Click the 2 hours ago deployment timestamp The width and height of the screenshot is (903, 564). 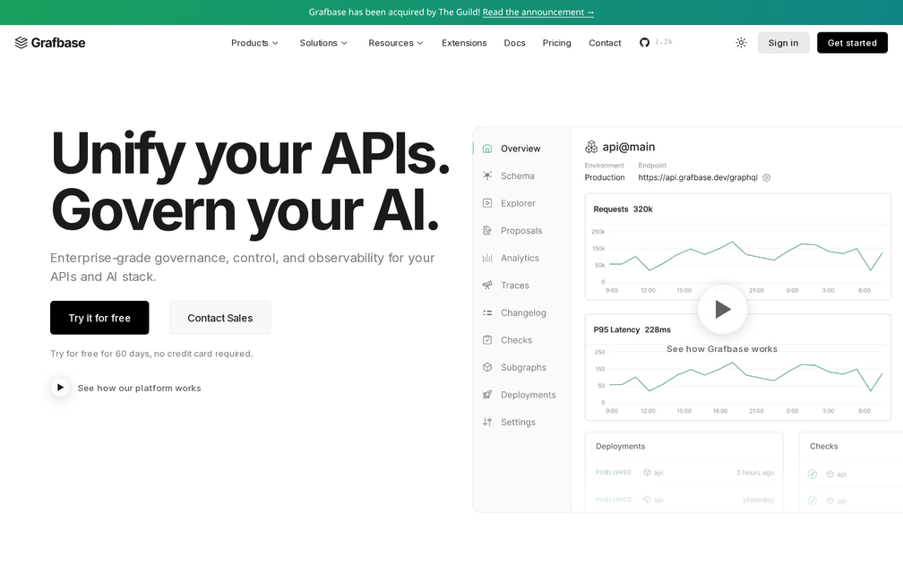(x=755, y=473)
